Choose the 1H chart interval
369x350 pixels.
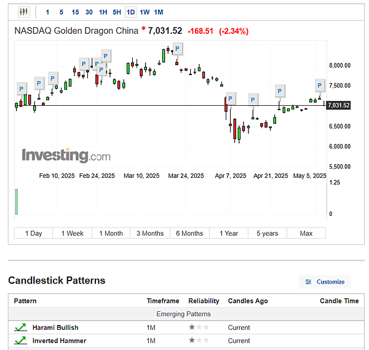[103, 12]
